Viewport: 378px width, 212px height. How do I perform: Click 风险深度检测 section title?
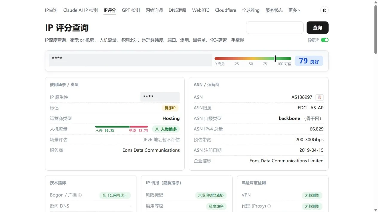point(254,183)
